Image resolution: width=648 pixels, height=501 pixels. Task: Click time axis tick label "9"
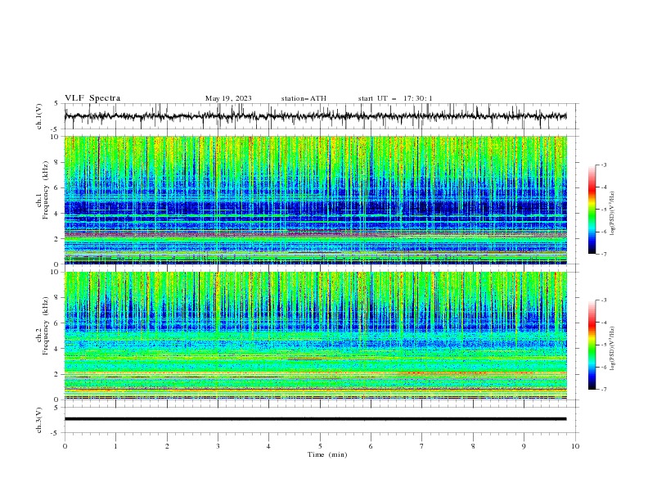point(524,446)
